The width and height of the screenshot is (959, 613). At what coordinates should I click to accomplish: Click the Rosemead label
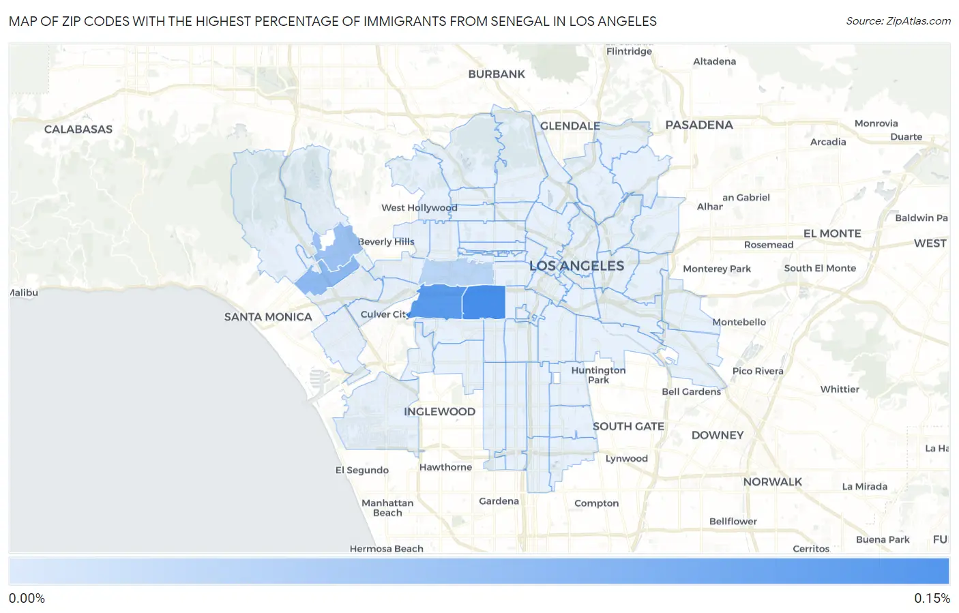tap(769, 245)
